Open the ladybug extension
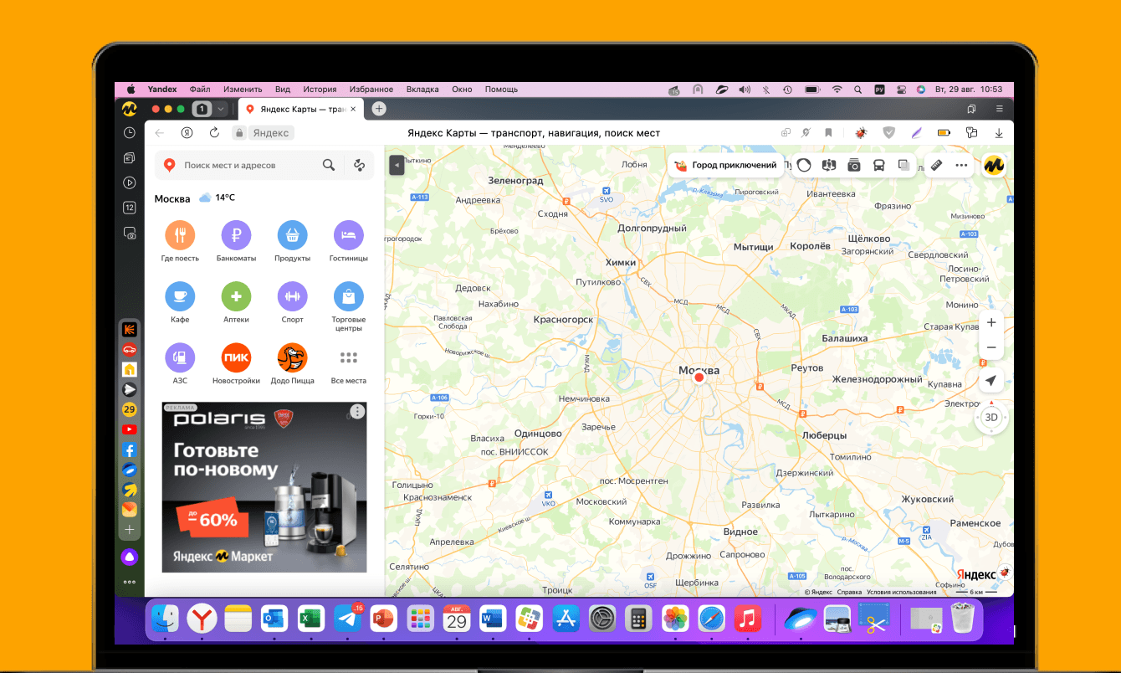The height and width of the screenshot is (673, 1121). [861, 132]
